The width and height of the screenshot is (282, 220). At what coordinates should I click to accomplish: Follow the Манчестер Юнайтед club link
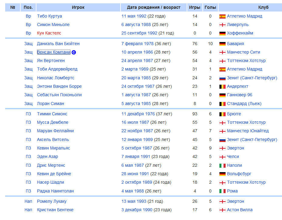click(248, 131)
